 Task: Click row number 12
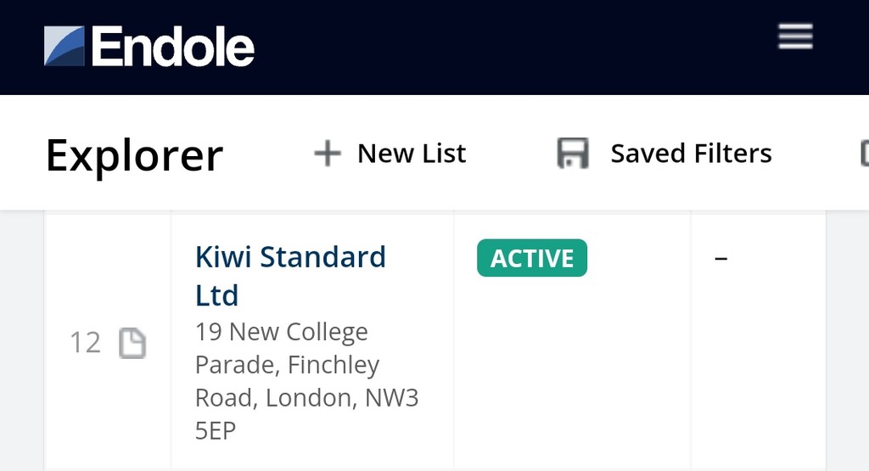(85, 343)
